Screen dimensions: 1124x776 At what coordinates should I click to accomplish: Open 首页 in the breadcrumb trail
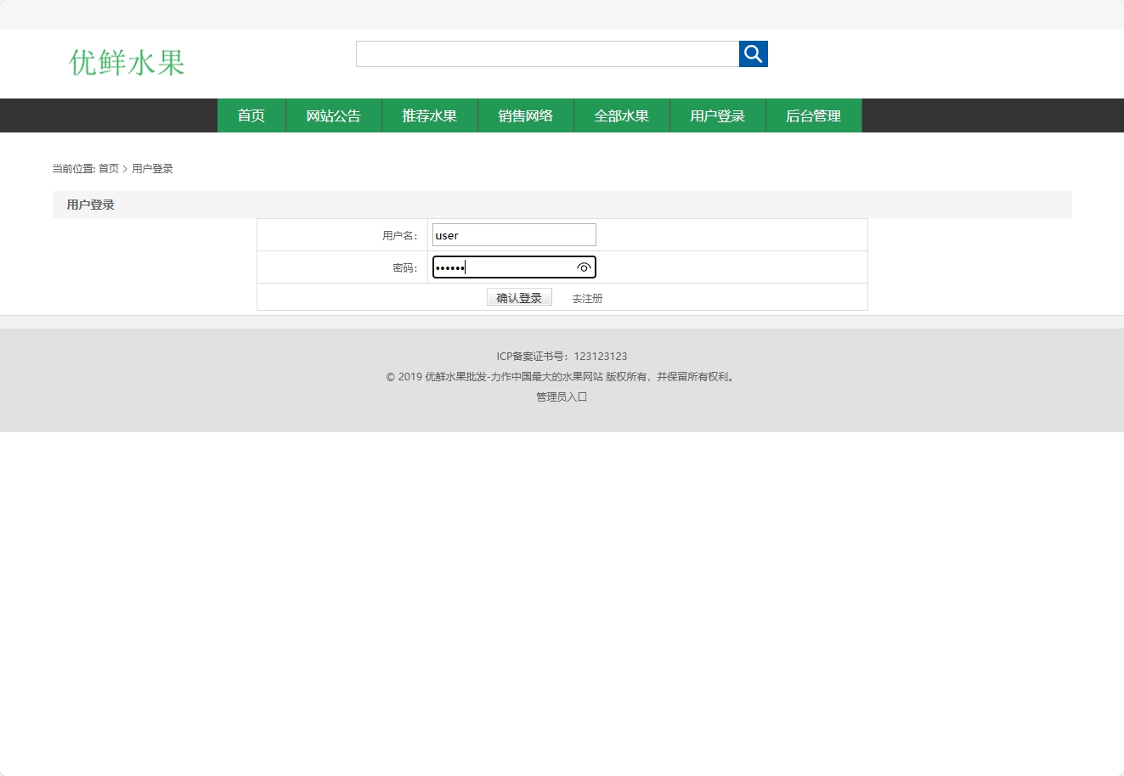pyautogui.click(x=107, y=168)
